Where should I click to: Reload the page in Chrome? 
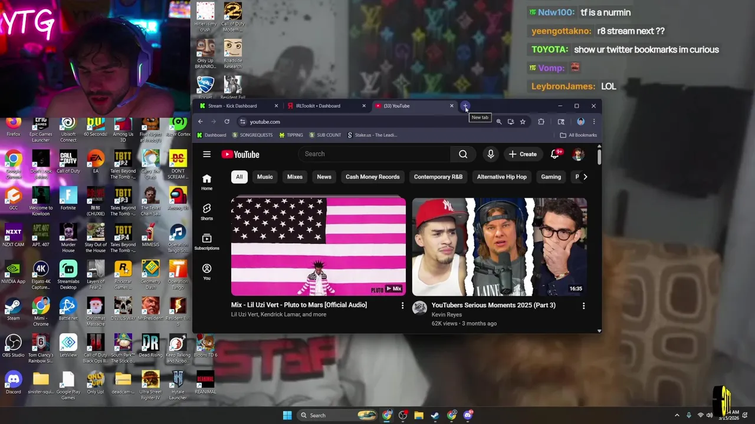coord(226,122)
